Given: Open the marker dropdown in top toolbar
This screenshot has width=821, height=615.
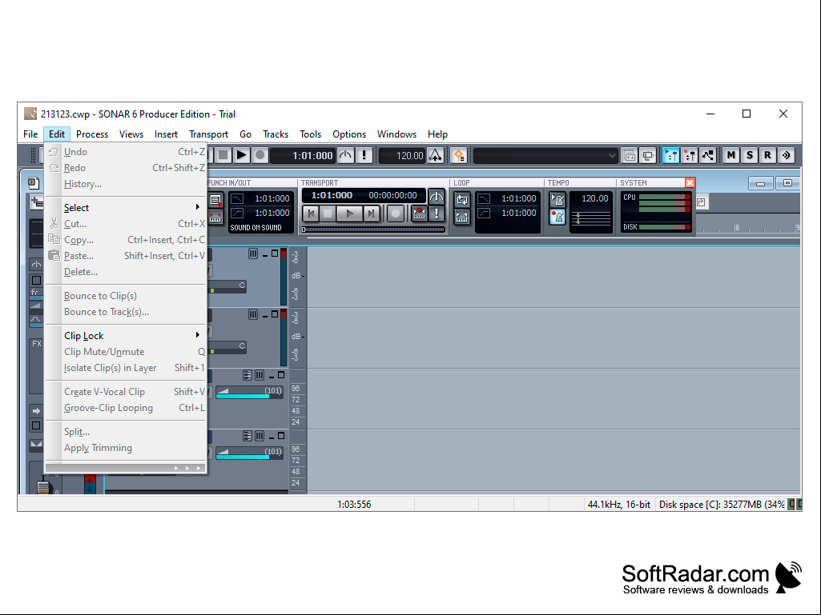Looking at the screenshot, I should (612, 155).
